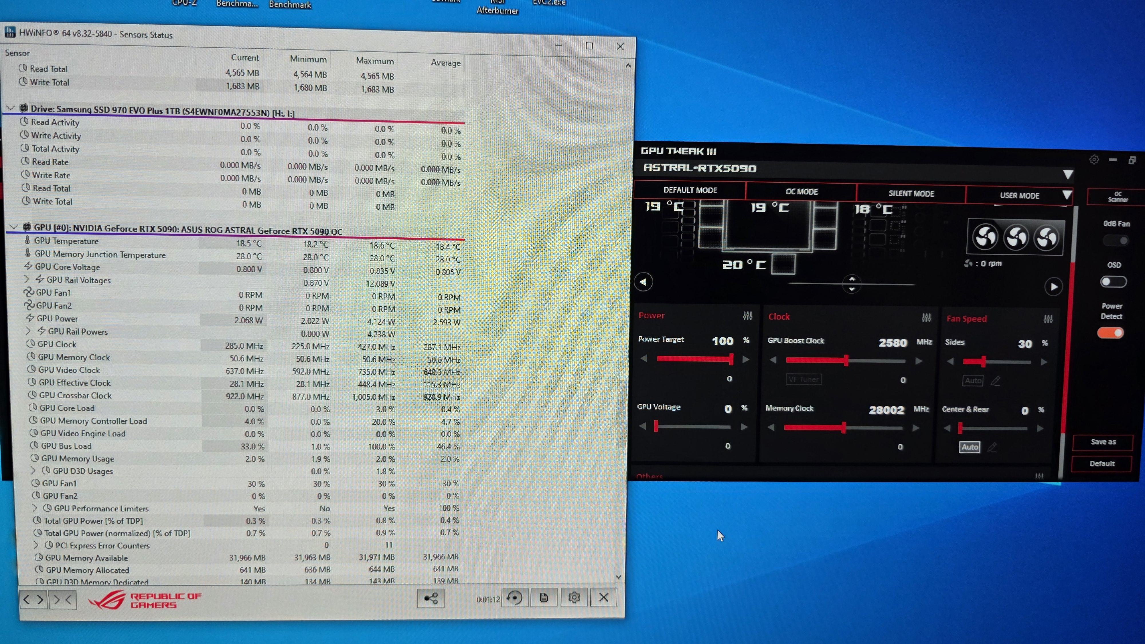Click the log file document icon
The height and width of the screenshot is (644, 1145).
coord(544,598)
